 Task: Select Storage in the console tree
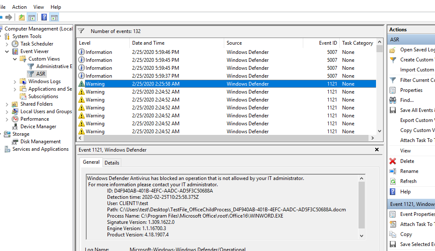21,134
